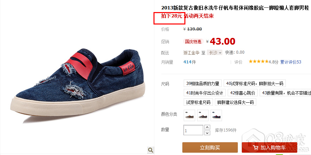Choose size option 41时尚牛仔出众设计

(x=205, y=93)
